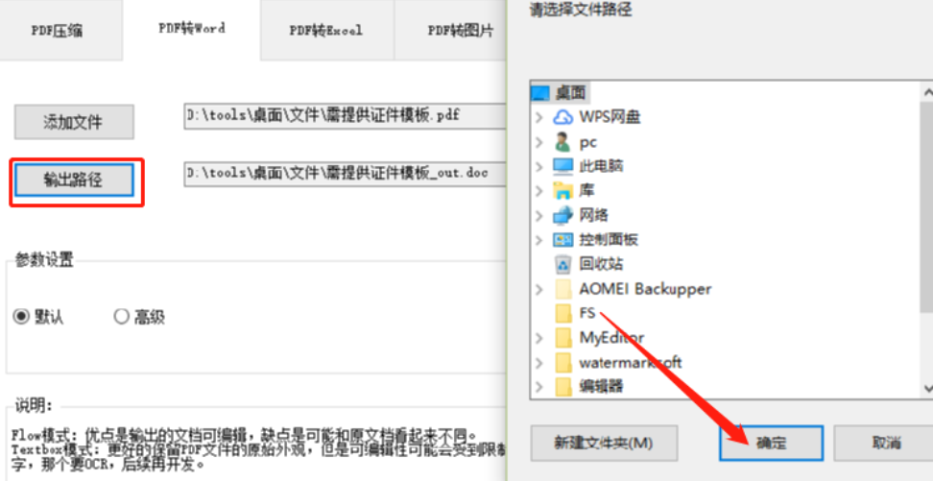The image size is (933, 481).
Task: Click the pc user icon
Action: pyautogui.click(x=562, y=142)
